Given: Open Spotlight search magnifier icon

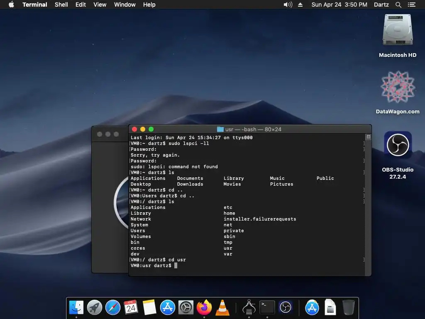Looking at the screenshot, I should click(398, 5).
